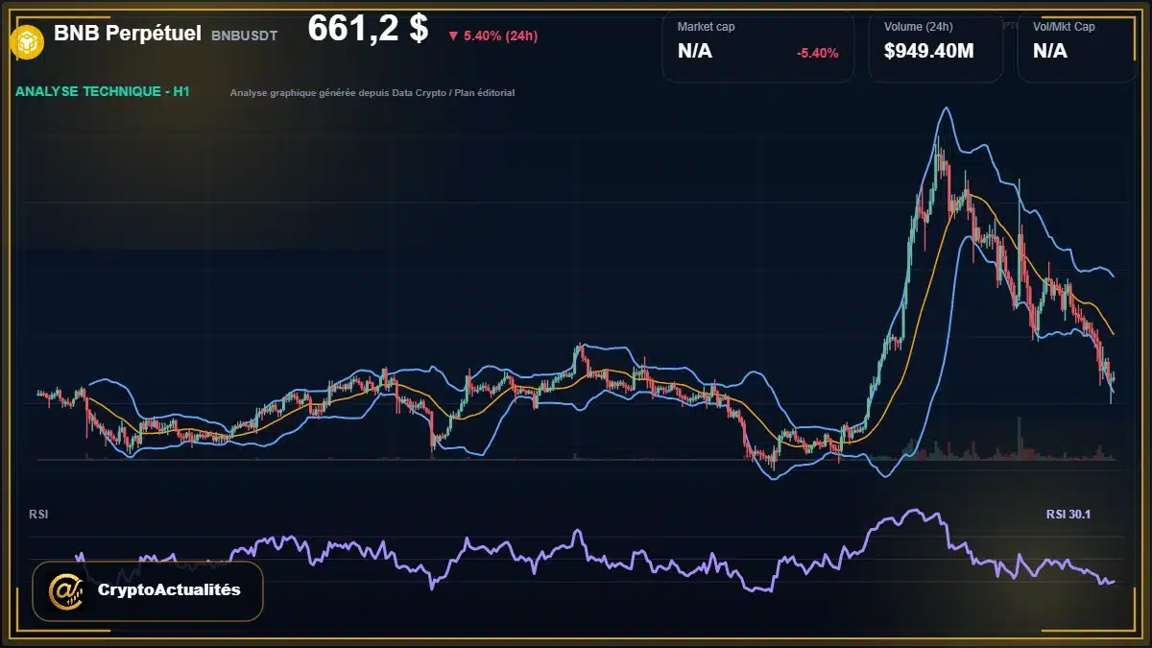The image size is (1152, 648).
Task: Click the "5.40% (24h)" change text
Action: tap(500, 36)
